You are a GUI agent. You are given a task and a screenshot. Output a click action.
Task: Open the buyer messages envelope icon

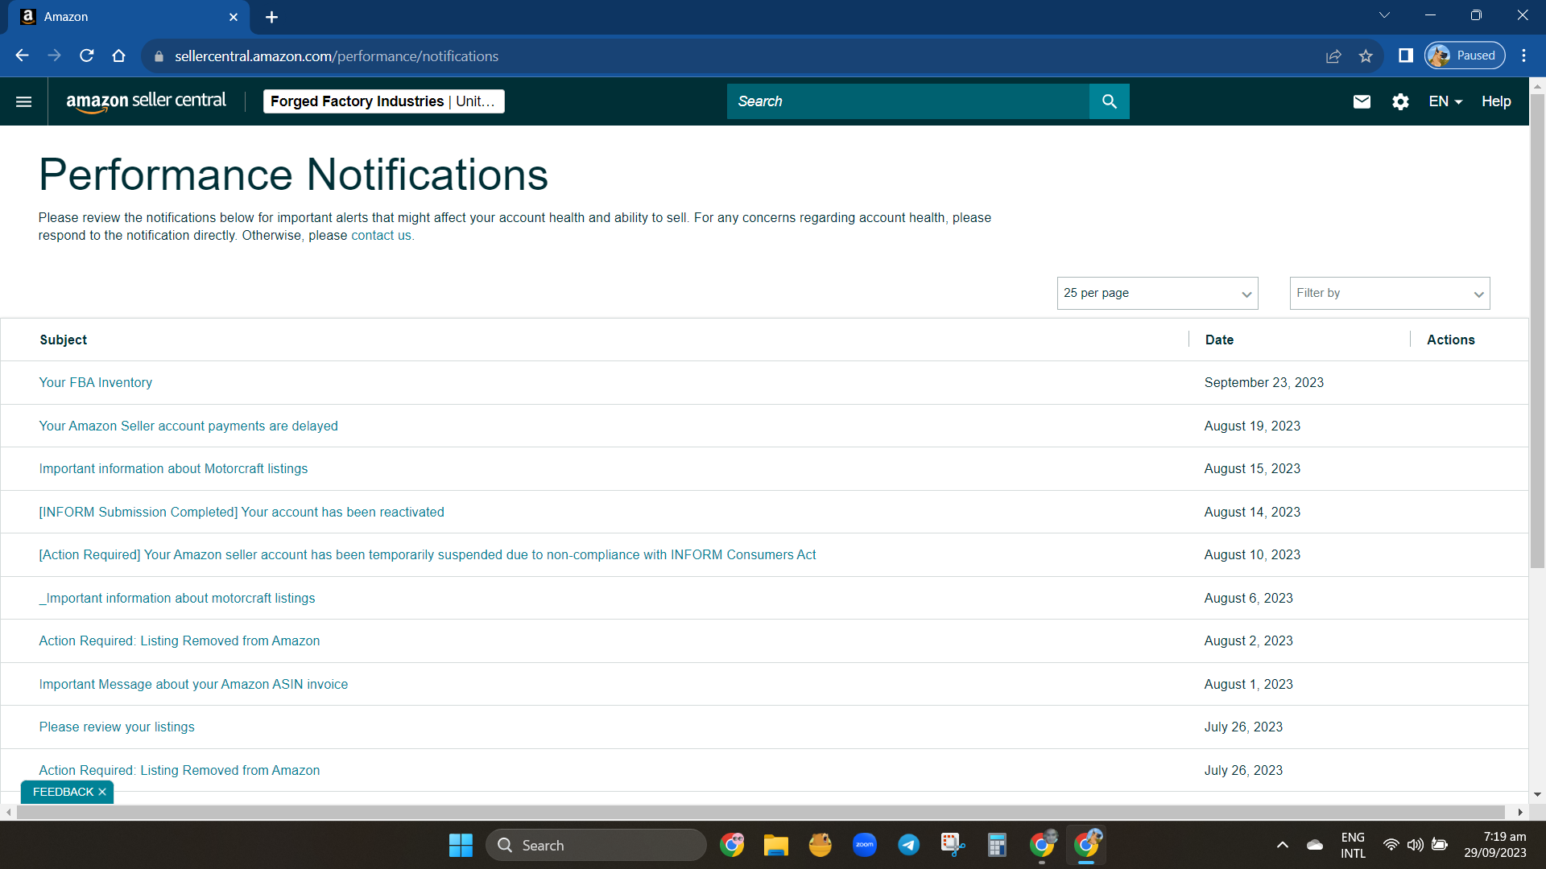(1362, 101)
